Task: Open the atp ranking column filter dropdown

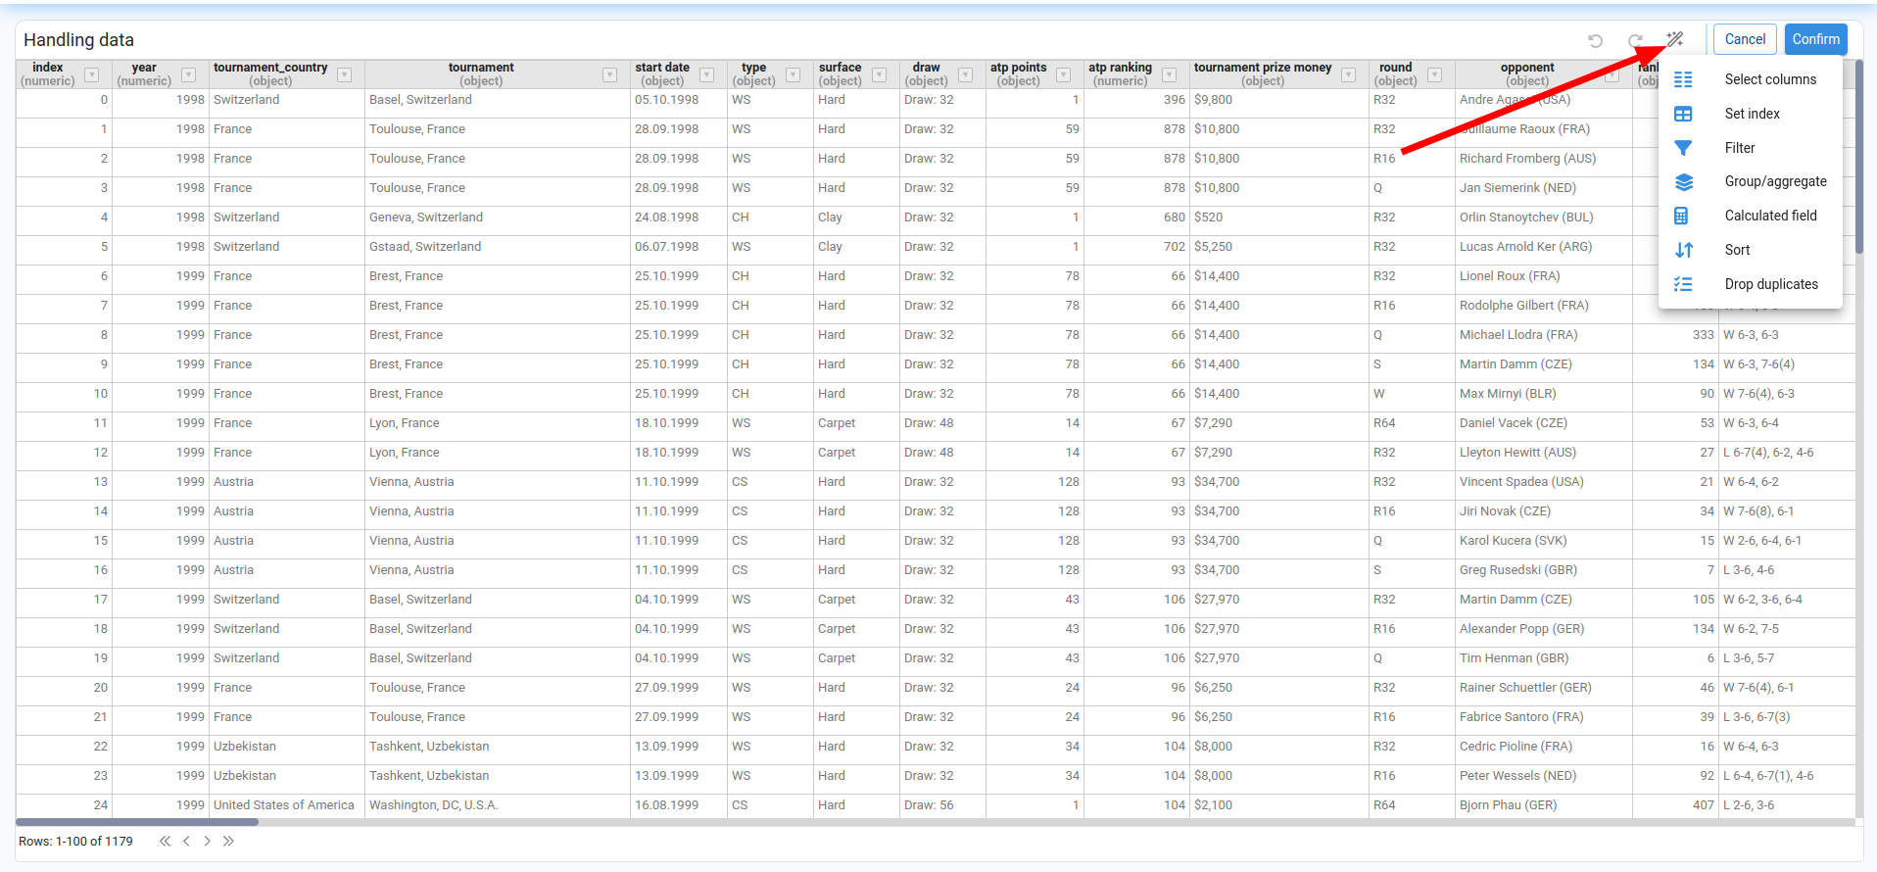Action: 1169,74
